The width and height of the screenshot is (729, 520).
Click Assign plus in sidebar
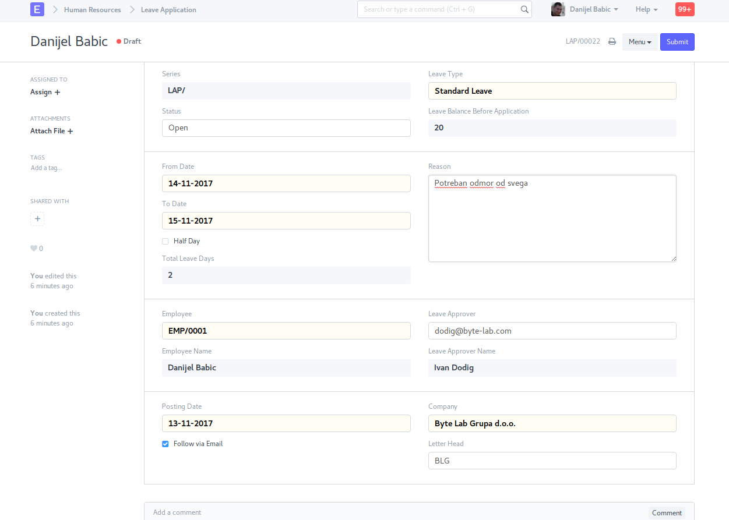coord(45,92)
